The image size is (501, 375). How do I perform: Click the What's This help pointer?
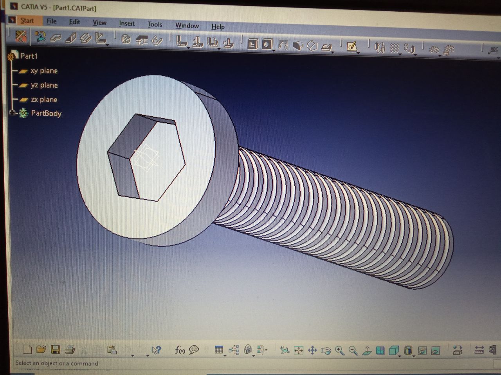[x=156, y=350]
